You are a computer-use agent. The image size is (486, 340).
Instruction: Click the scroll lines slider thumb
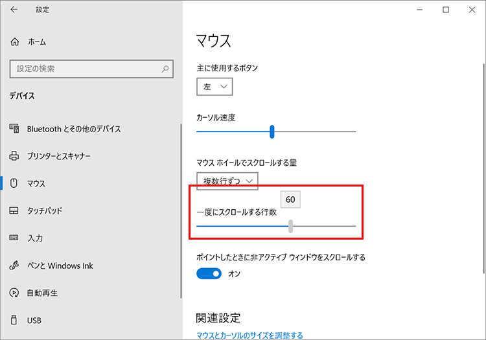(x=291, y=226)
